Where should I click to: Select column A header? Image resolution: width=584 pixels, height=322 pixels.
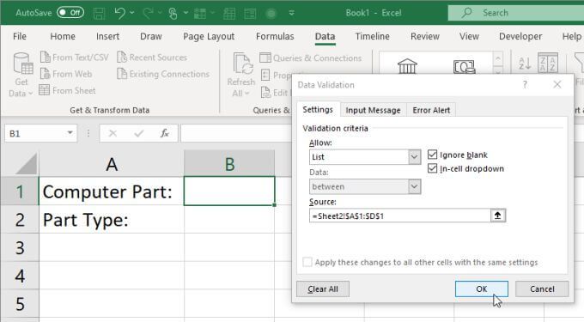(x=112, y=164)
